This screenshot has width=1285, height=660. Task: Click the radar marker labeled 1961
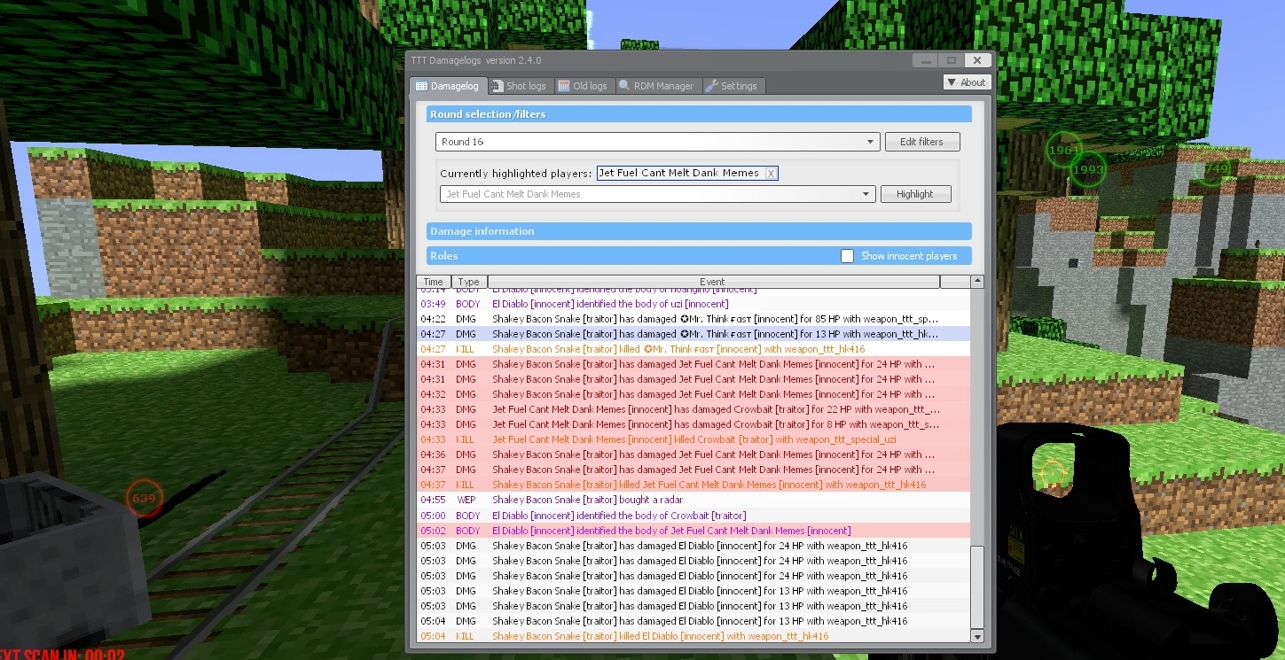1062,150
